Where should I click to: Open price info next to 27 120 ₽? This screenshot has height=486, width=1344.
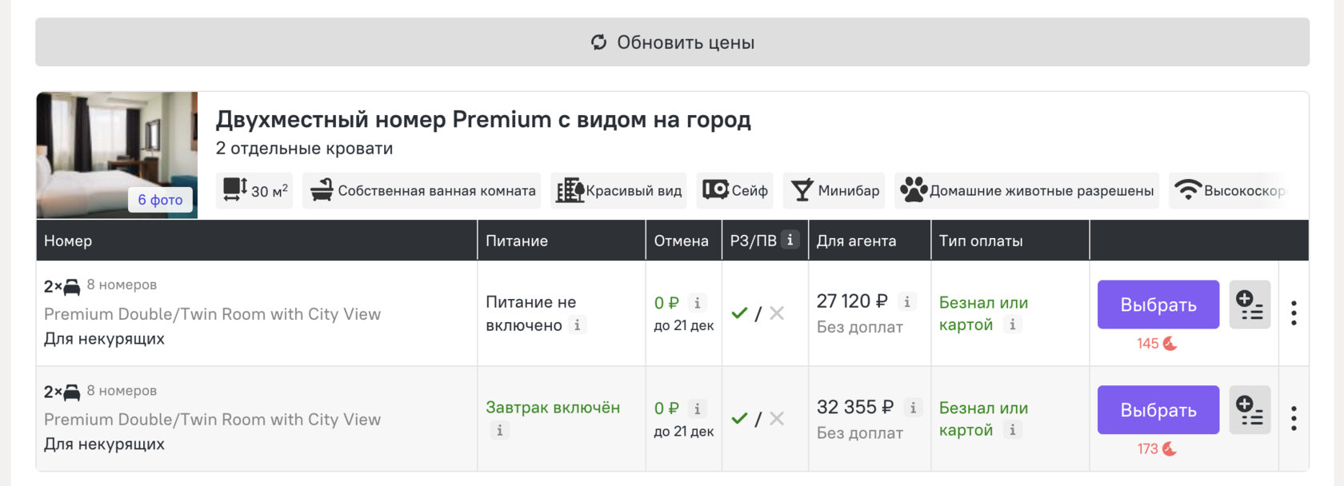(906, 301)
